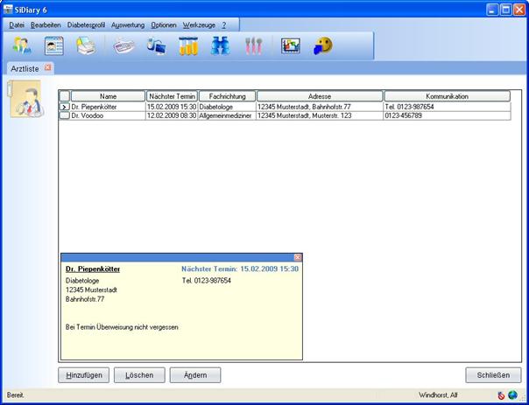Open the profile card toolbar icon
529x405 pixels.
click(54, 45)
